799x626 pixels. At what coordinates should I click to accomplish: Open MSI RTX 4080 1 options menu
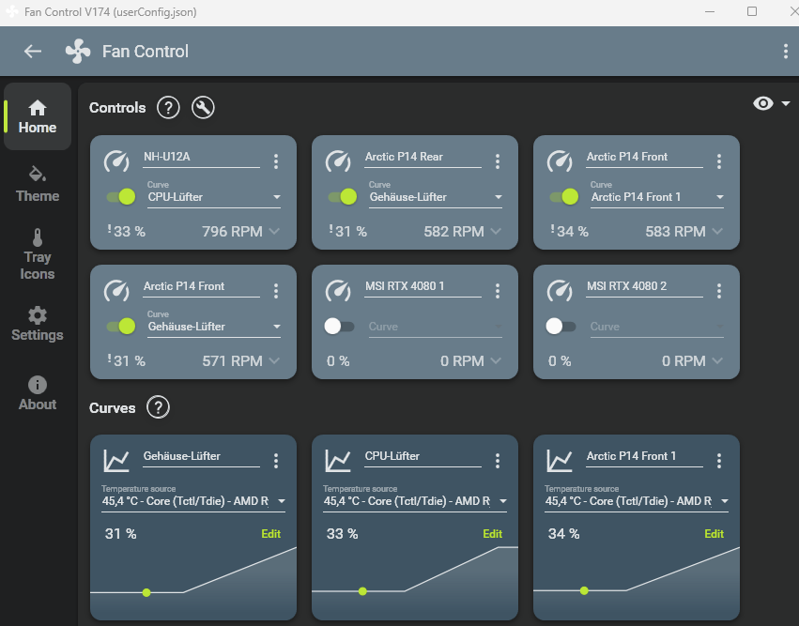click(x=498, y=291)
